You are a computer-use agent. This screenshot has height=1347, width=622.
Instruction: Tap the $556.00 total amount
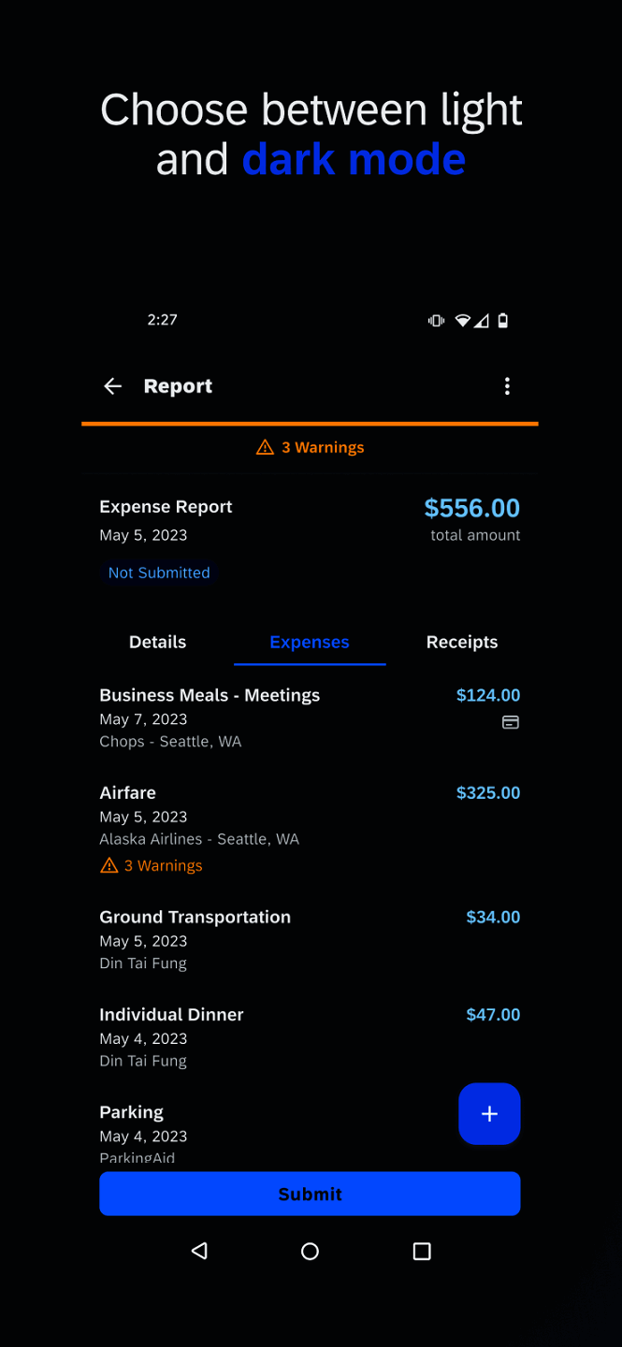click(x=471, y=507)
